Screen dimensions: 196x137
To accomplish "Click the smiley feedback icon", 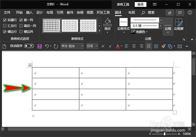I will [190, 12].
